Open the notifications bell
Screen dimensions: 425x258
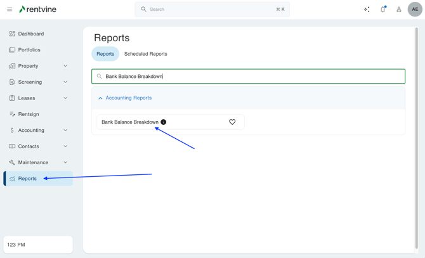click(383, 10)
